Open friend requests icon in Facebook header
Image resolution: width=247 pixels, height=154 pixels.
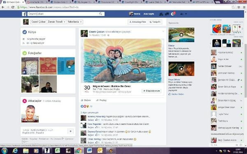(161, 14)
